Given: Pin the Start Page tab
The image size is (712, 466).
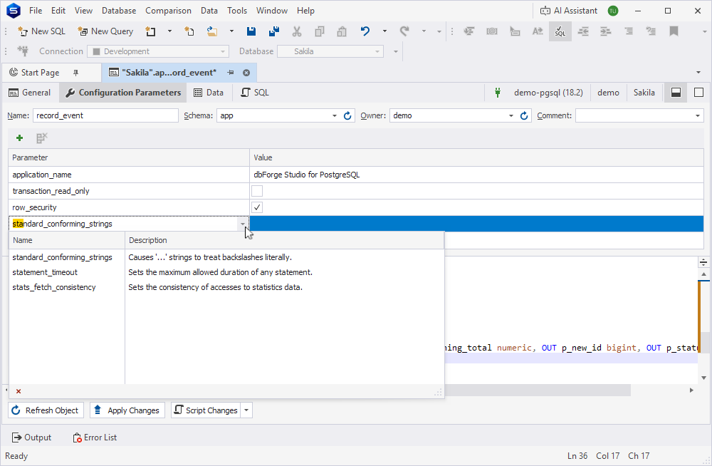Looking at the screenshot, I should (76, 73).
